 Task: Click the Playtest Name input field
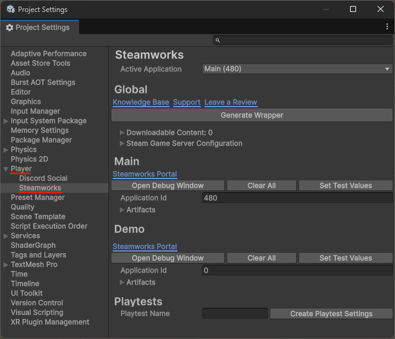point(235,313)
